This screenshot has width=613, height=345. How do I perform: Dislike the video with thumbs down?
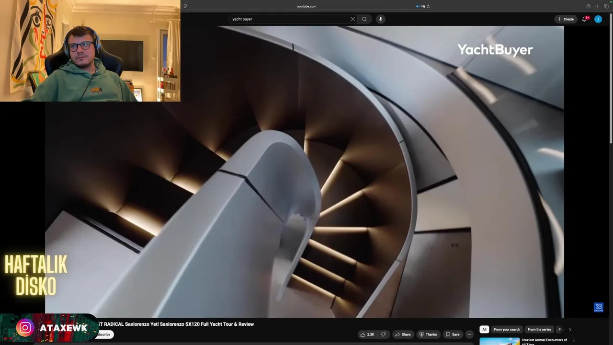[383, 334]
